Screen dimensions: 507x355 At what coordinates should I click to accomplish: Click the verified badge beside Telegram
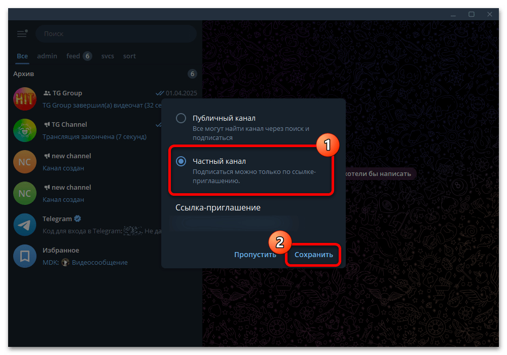coord(77,219)
